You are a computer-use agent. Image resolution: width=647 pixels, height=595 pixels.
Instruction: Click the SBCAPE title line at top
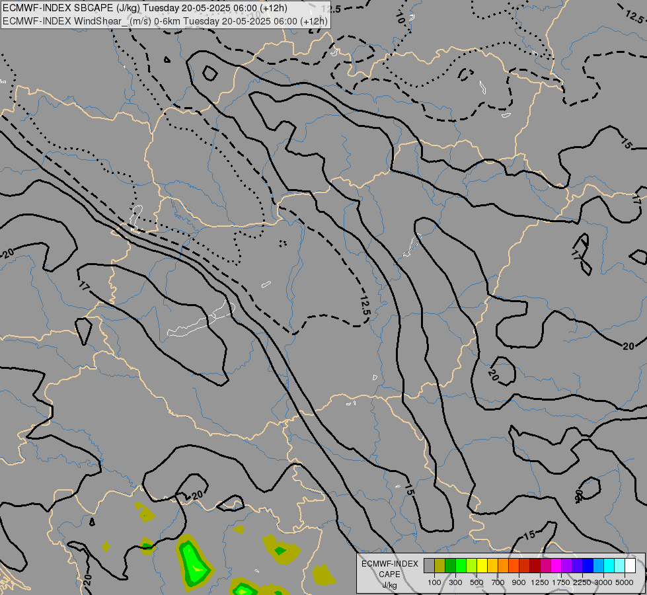(x=145, y=8)
